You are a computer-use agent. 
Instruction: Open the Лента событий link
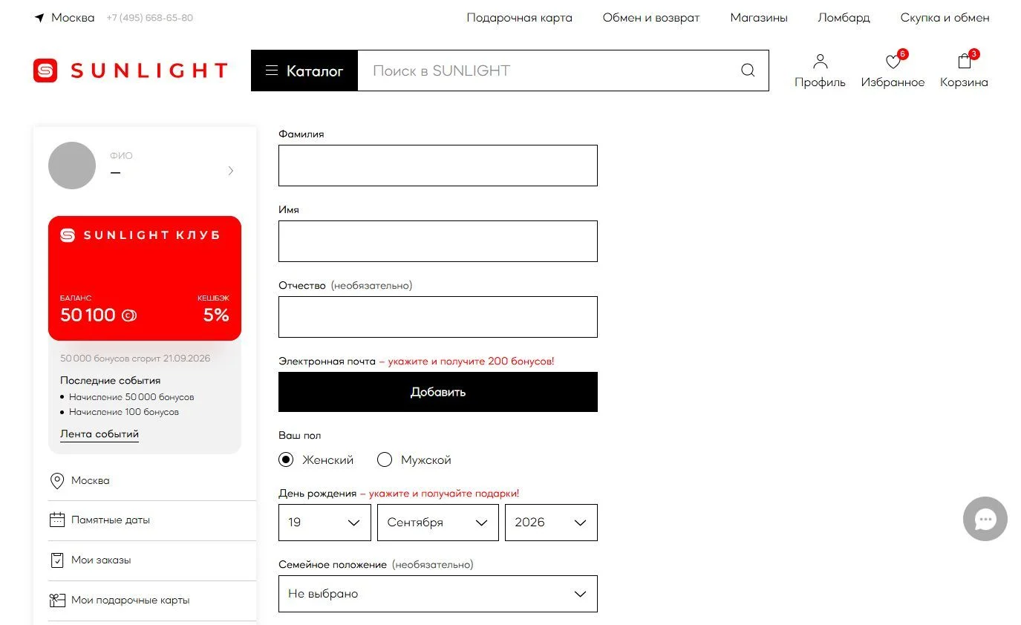[x=100, y=434]
